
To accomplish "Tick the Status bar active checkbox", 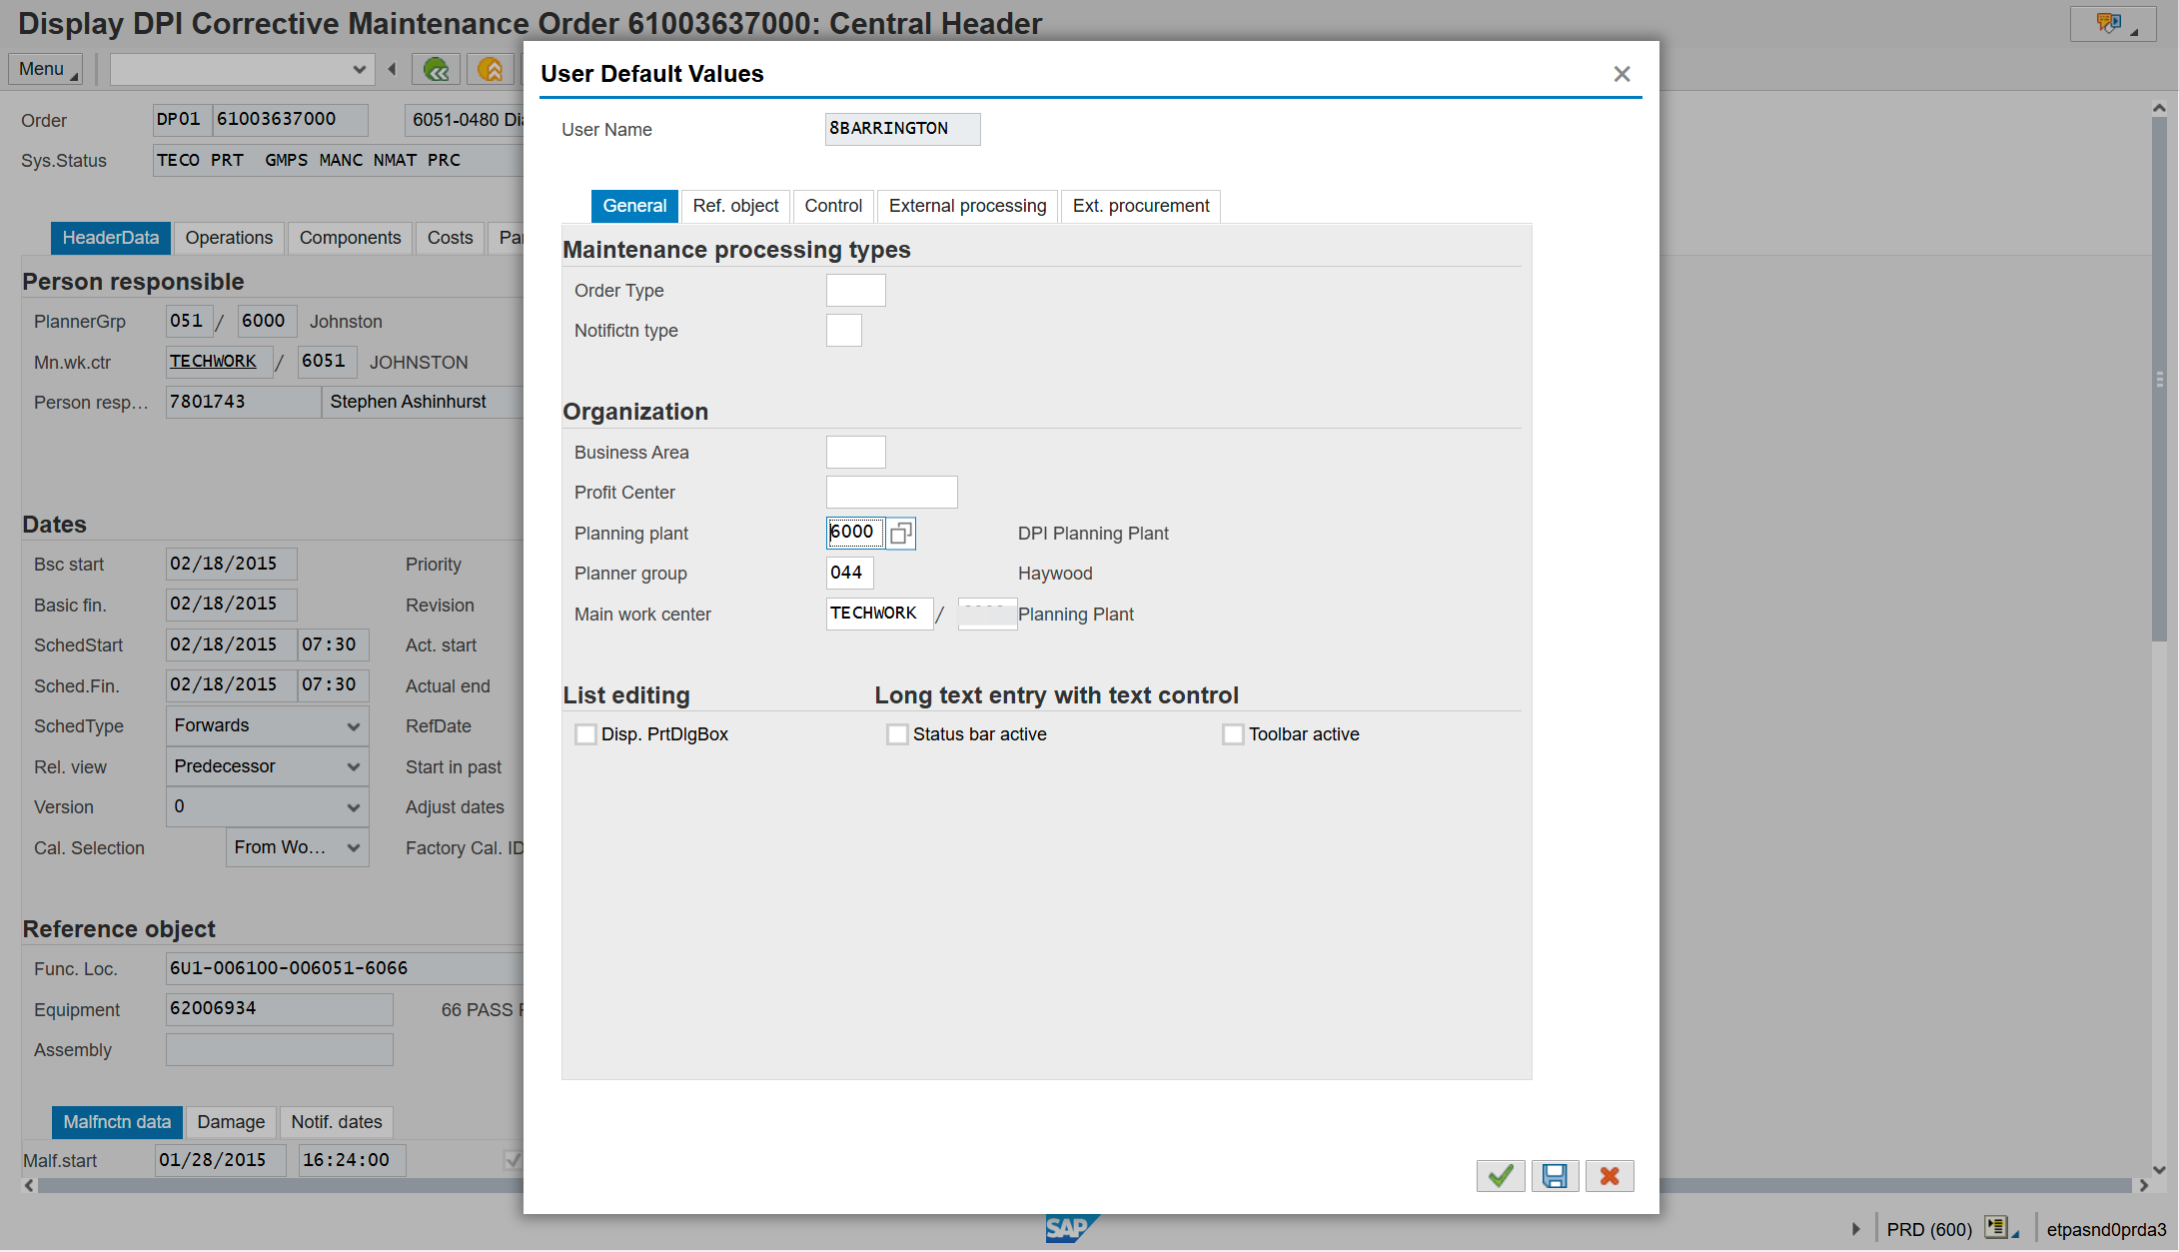I will pyautogui.click(x=897, y=734).
